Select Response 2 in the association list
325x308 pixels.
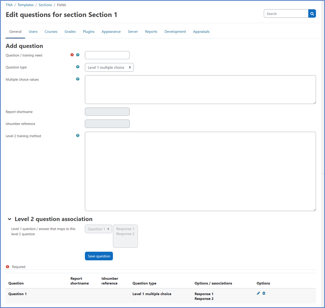click(x=125, y=234)
